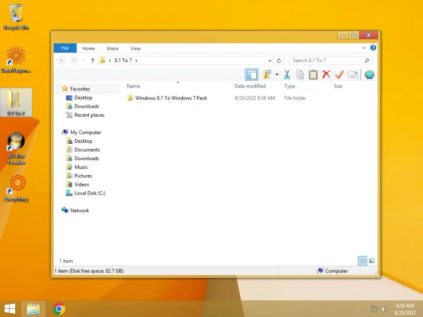The image size is (423, 317).
Task: Open the Pictures folder
Action: [x=83, y=176]
